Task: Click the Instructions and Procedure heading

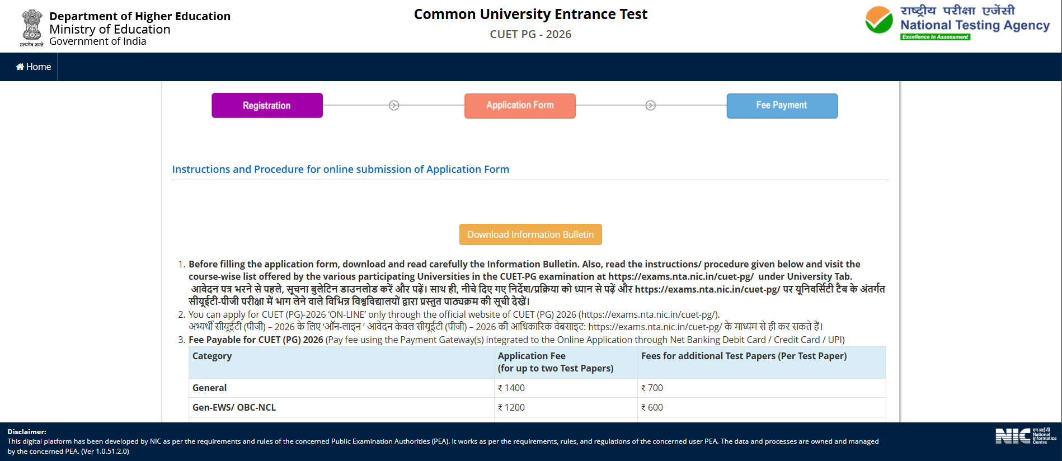Action: [x=340, y=169]
